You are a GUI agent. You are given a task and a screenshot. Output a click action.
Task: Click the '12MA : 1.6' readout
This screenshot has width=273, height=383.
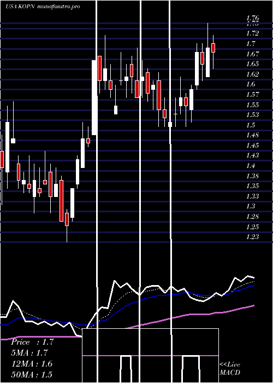(x=32, y=363)
